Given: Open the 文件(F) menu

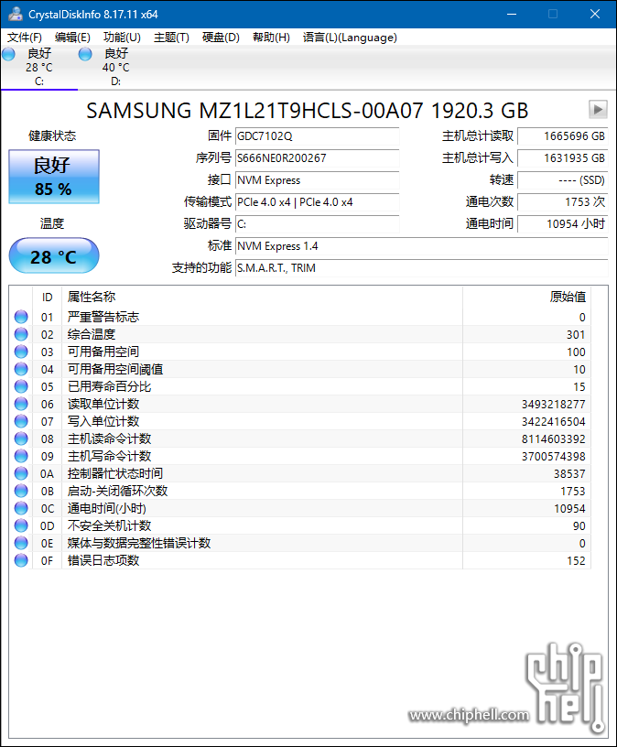Looking at the screenshot, I should pyautogui.click(x=25, y=38).
